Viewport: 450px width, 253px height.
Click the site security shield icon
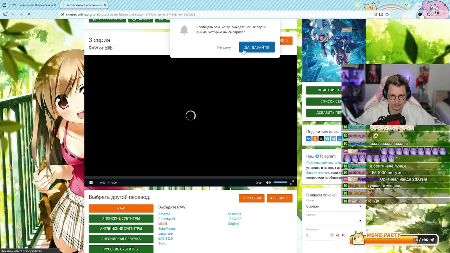tap(63, 14)
